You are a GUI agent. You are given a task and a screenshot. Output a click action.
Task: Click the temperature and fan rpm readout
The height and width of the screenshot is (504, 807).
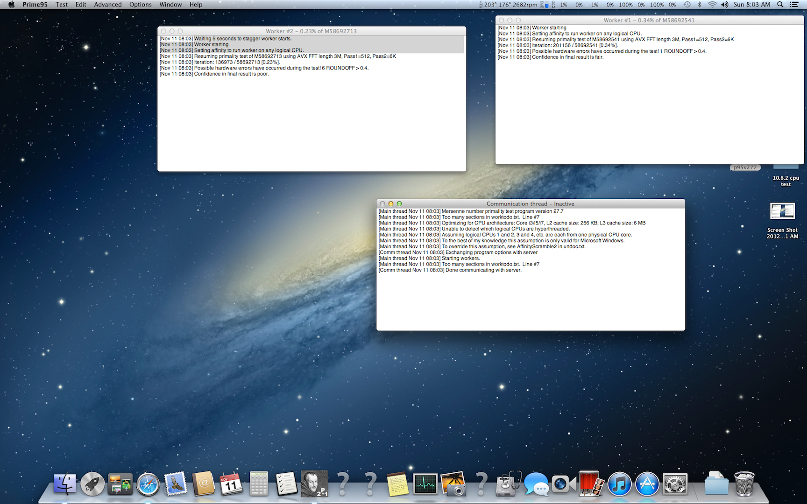(508, 5)
